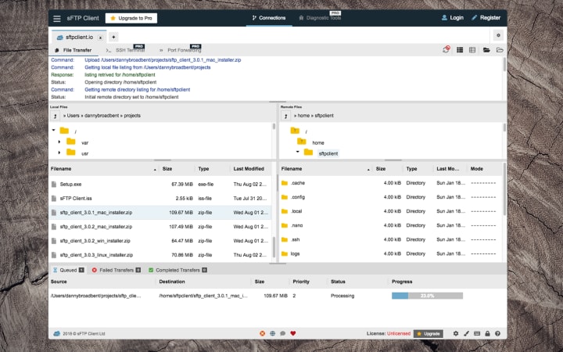Click the disconnect/refresh icon with red badge
This screenshot has height=352, width=563.
pyautogui.click(x=446, y=49)
